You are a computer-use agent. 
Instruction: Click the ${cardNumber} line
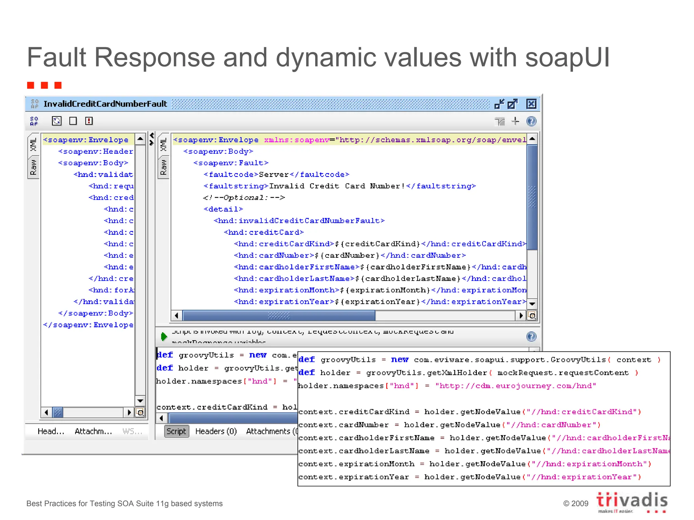(x=350, y=255)
